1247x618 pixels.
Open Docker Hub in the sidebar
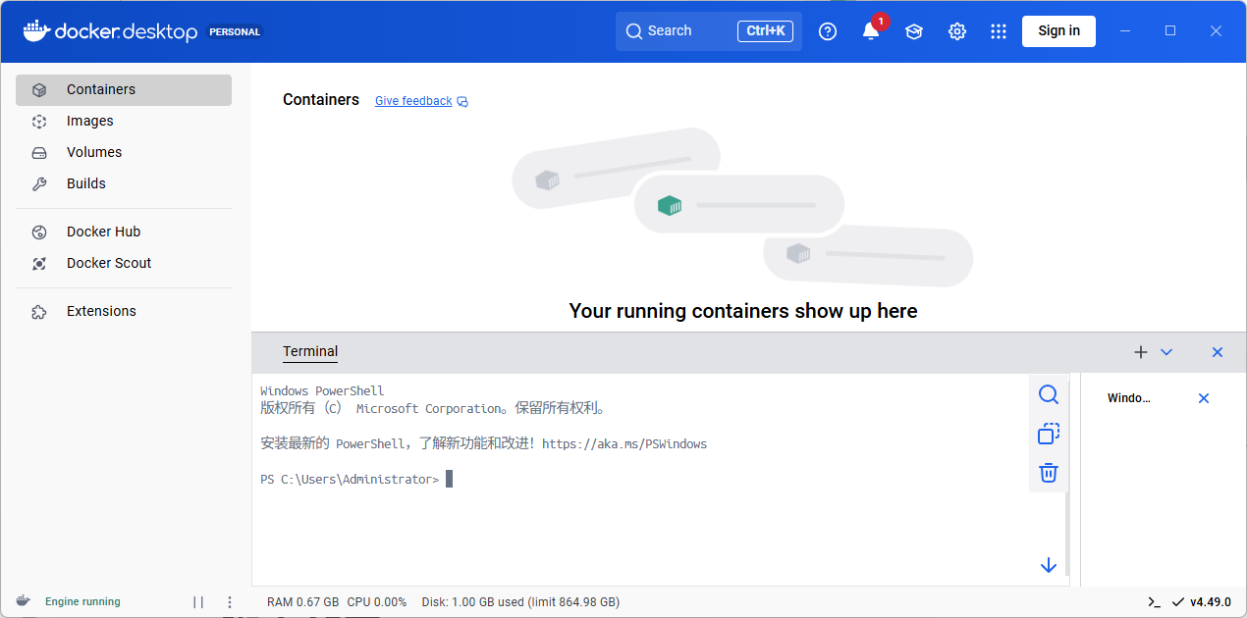pyautogui.click(x=124, y=232)
